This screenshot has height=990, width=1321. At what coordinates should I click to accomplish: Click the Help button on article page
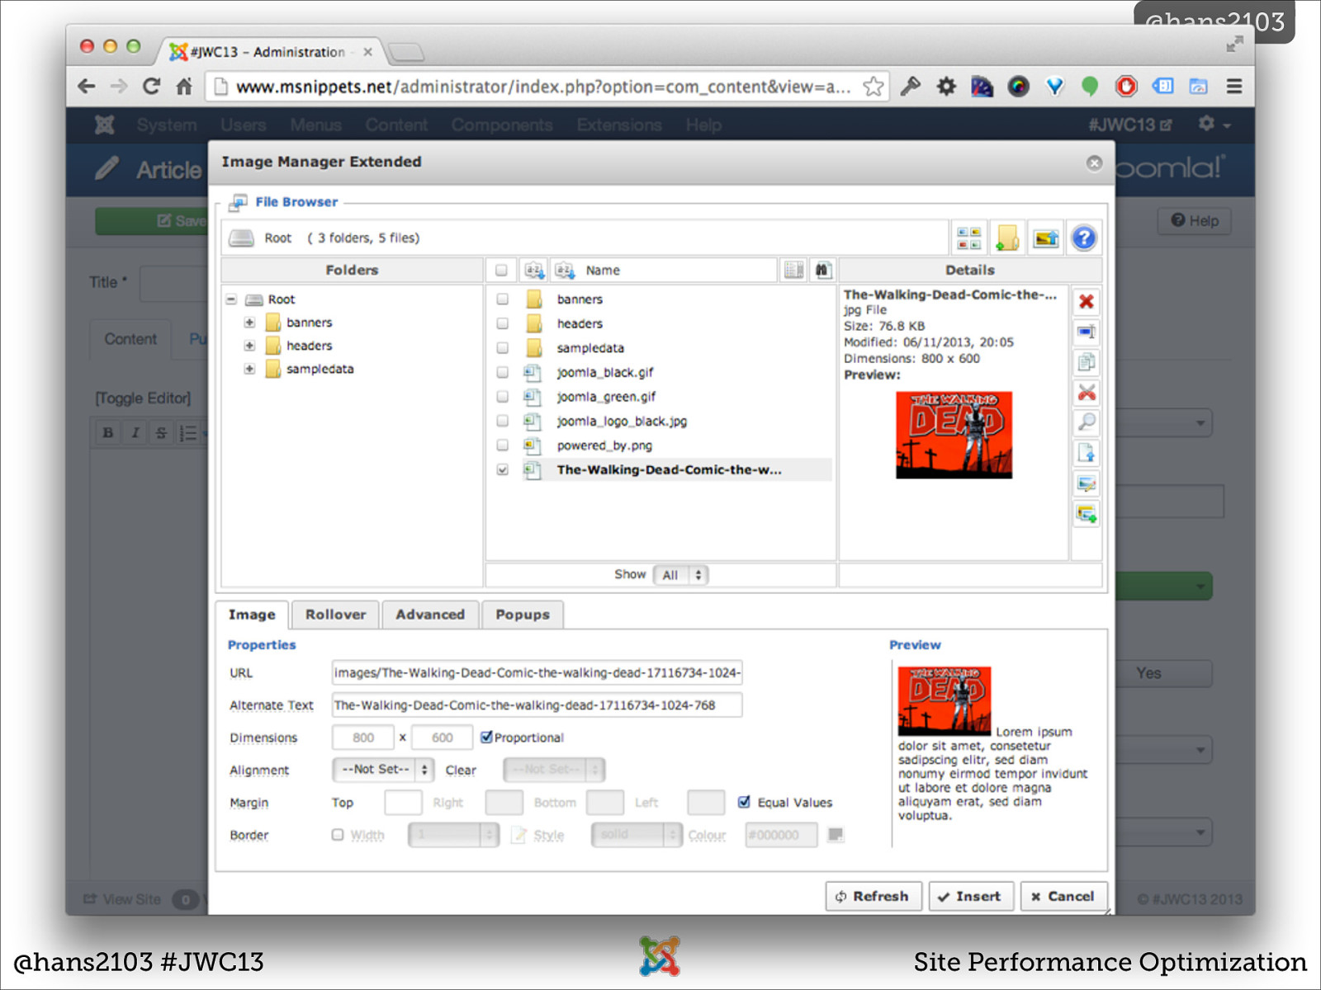1194,220
